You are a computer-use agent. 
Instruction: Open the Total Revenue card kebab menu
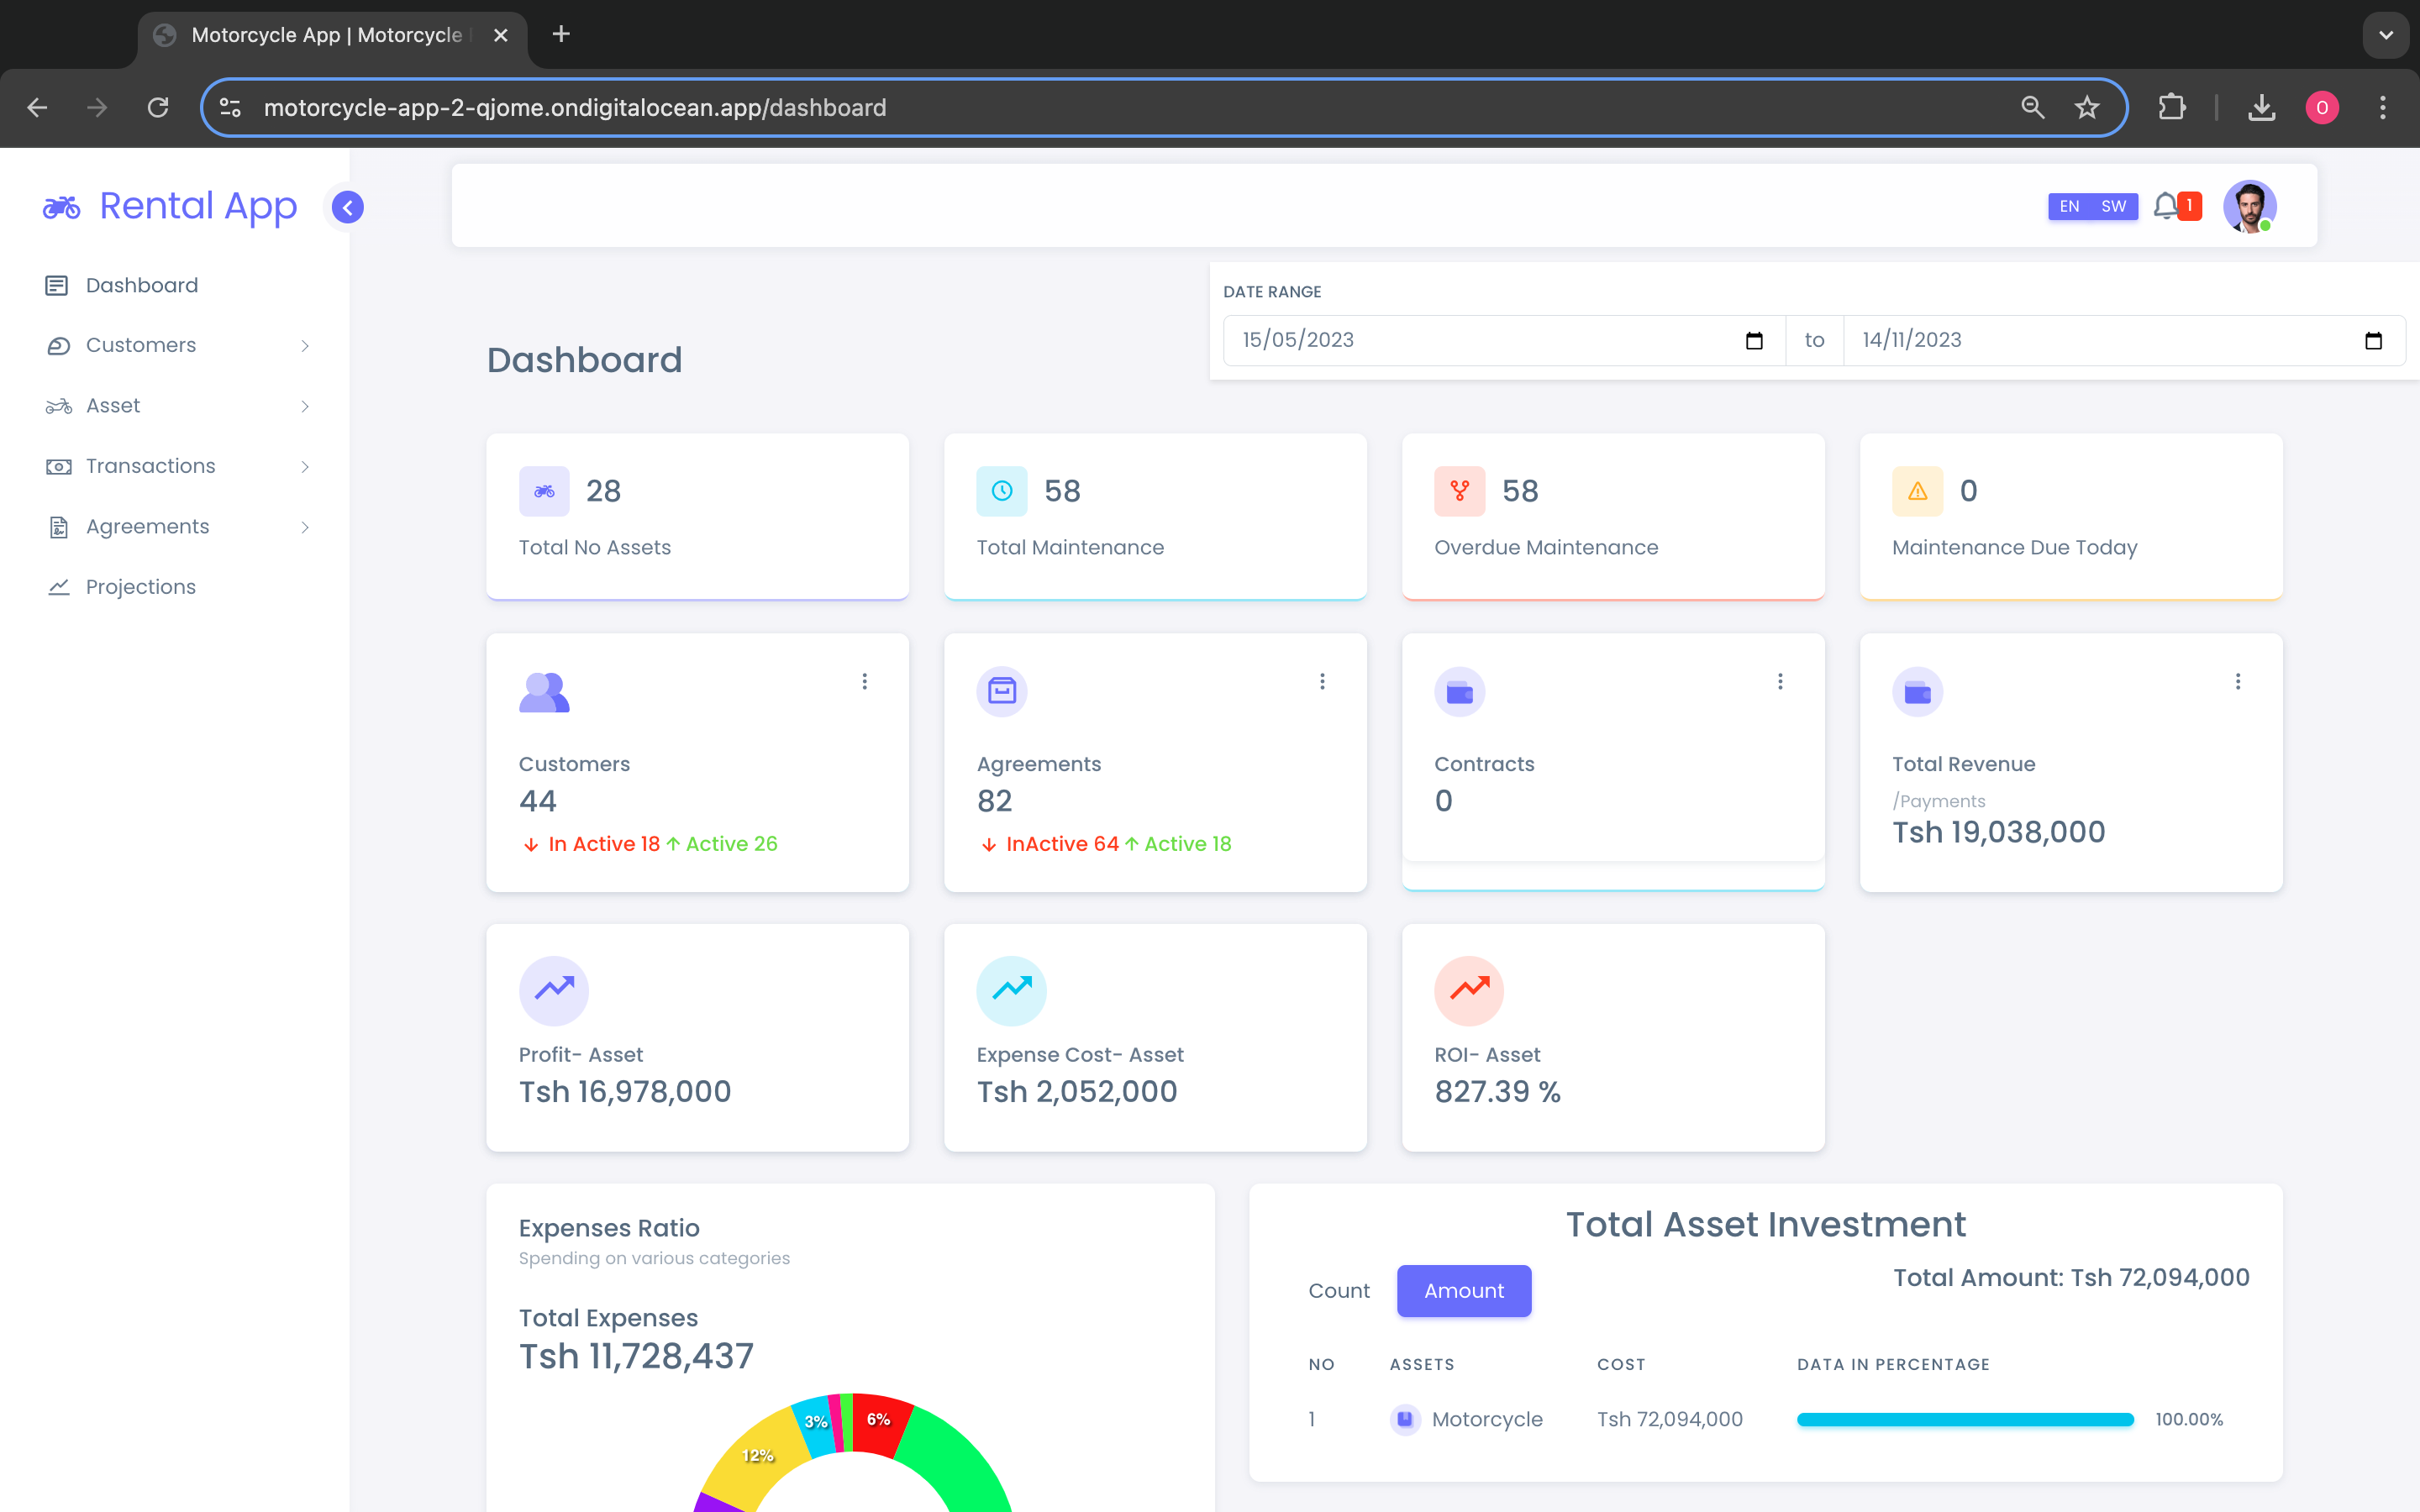click(x=2237, y=681)
